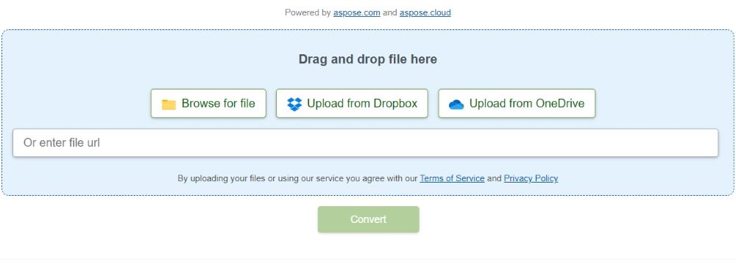The image size is (736, 264).
Task: Click the 'Drag and drop file here' heading
Action: click(368, 59)
